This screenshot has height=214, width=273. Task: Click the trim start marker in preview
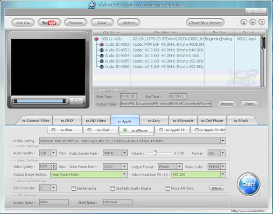click(x=16, y=101)
